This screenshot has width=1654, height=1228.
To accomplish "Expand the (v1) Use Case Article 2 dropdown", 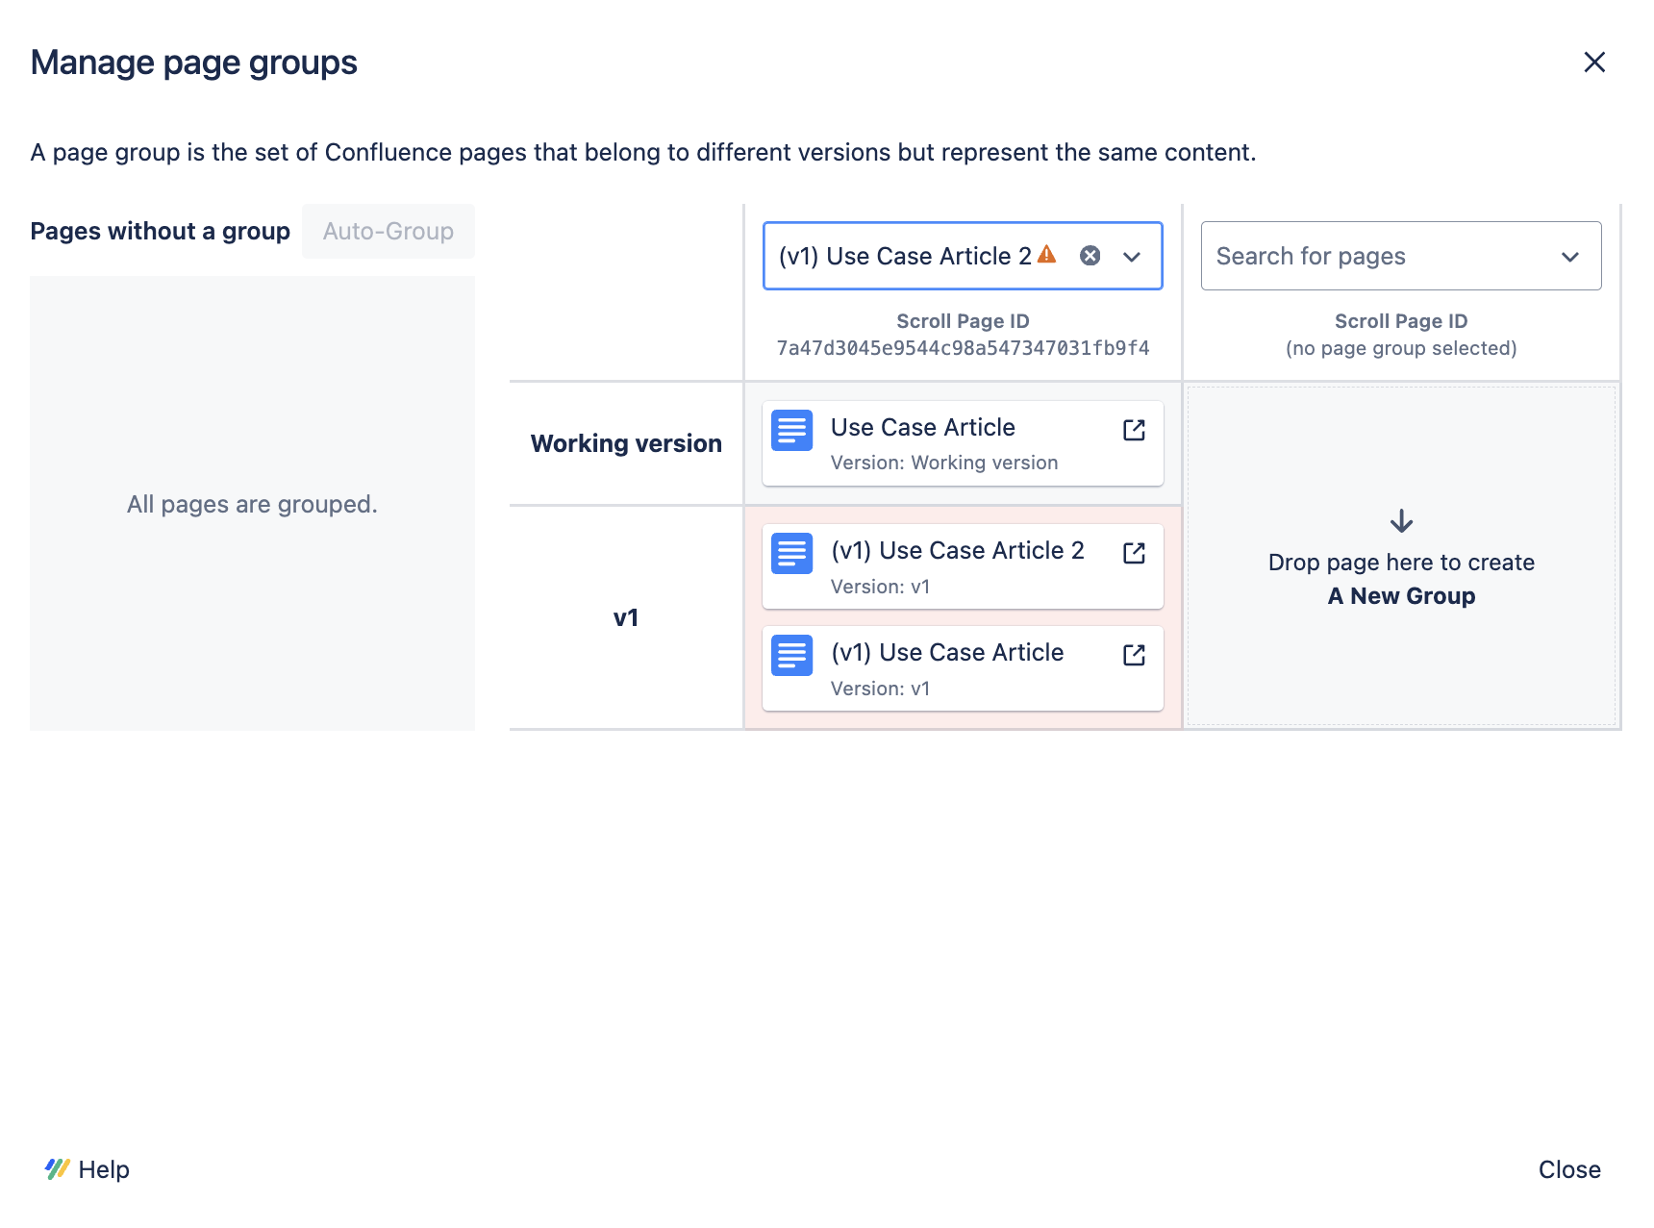I will click(x=1132, y=257).
